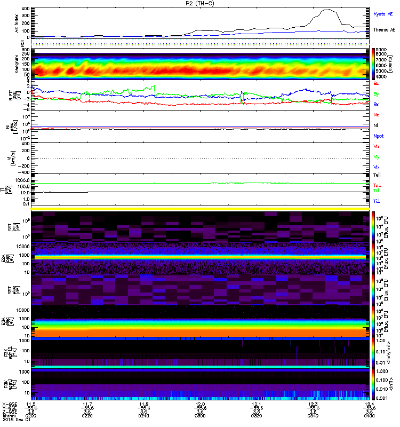Image resolution: width=400 pixels, height=427 pixels.
Task: Click the "0400" time tick label
Action: click(369, 416)
